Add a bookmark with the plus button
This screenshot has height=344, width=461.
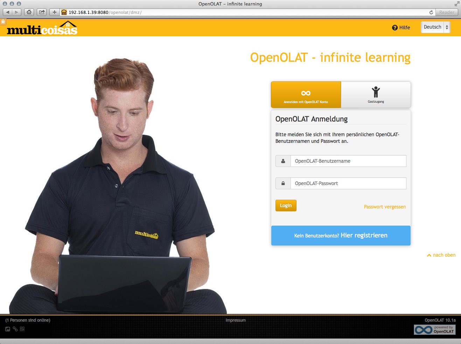[54, 12]
